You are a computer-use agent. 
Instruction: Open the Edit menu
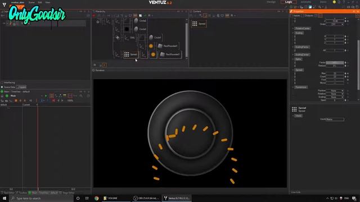pyautogui.click(x=40, y=2)
